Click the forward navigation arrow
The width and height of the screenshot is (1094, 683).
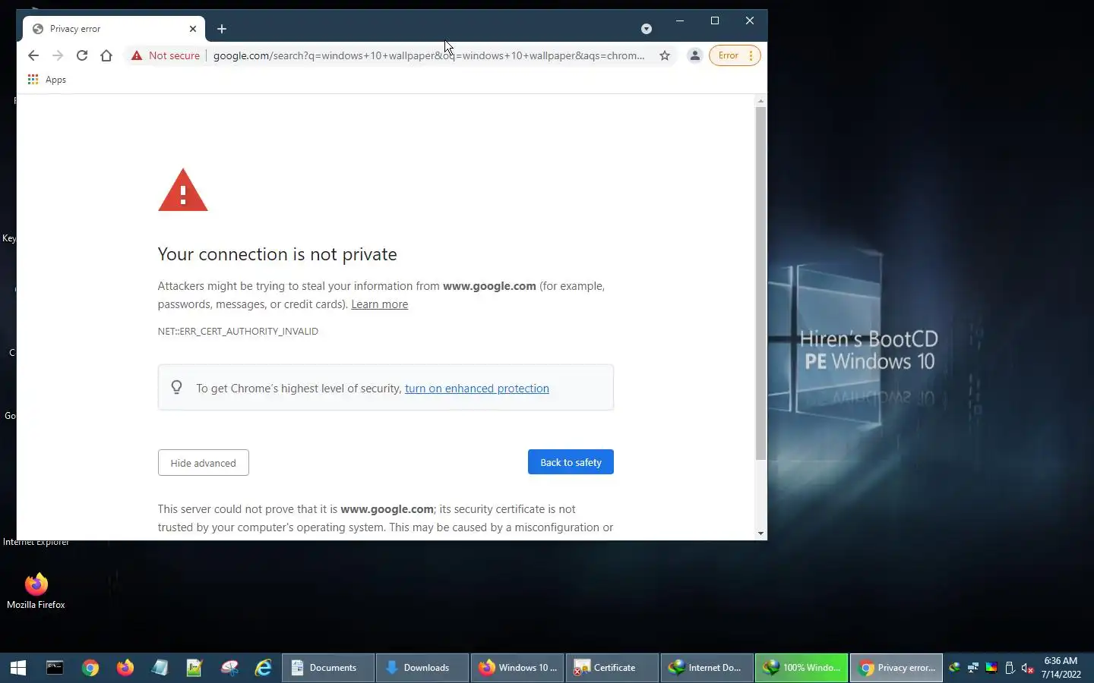[x=58, y=55]
